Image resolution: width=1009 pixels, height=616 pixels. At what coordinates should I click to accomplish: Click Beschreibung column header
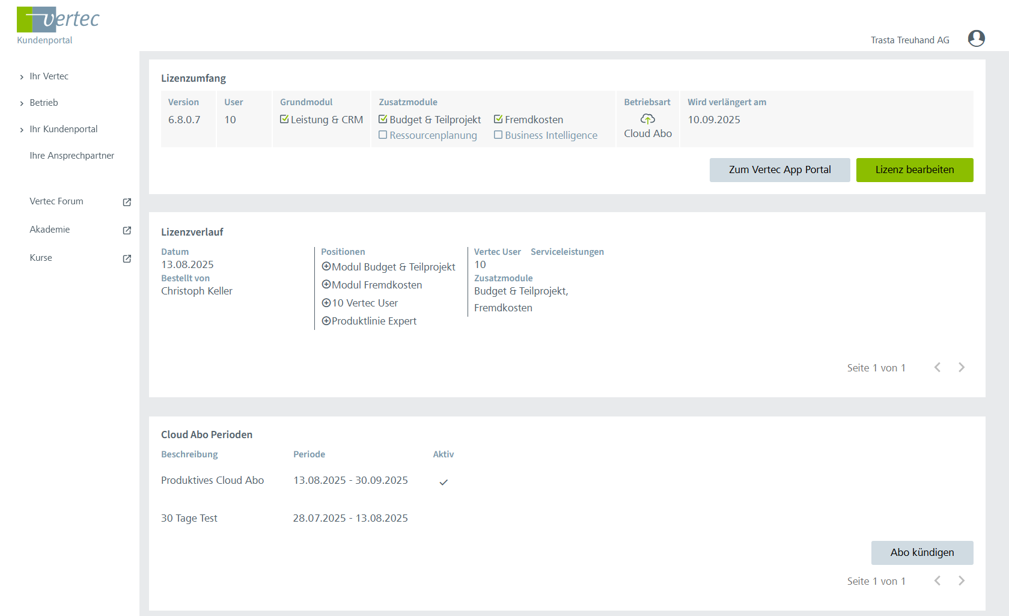(x=189, y=454)
